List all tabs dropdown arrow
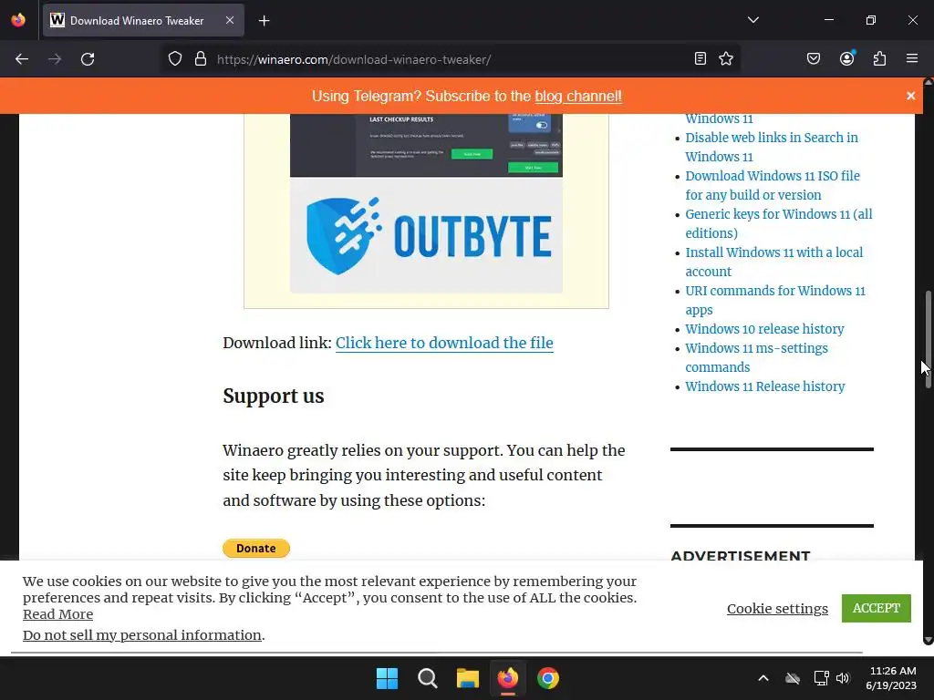 click(x=753, y=20)
